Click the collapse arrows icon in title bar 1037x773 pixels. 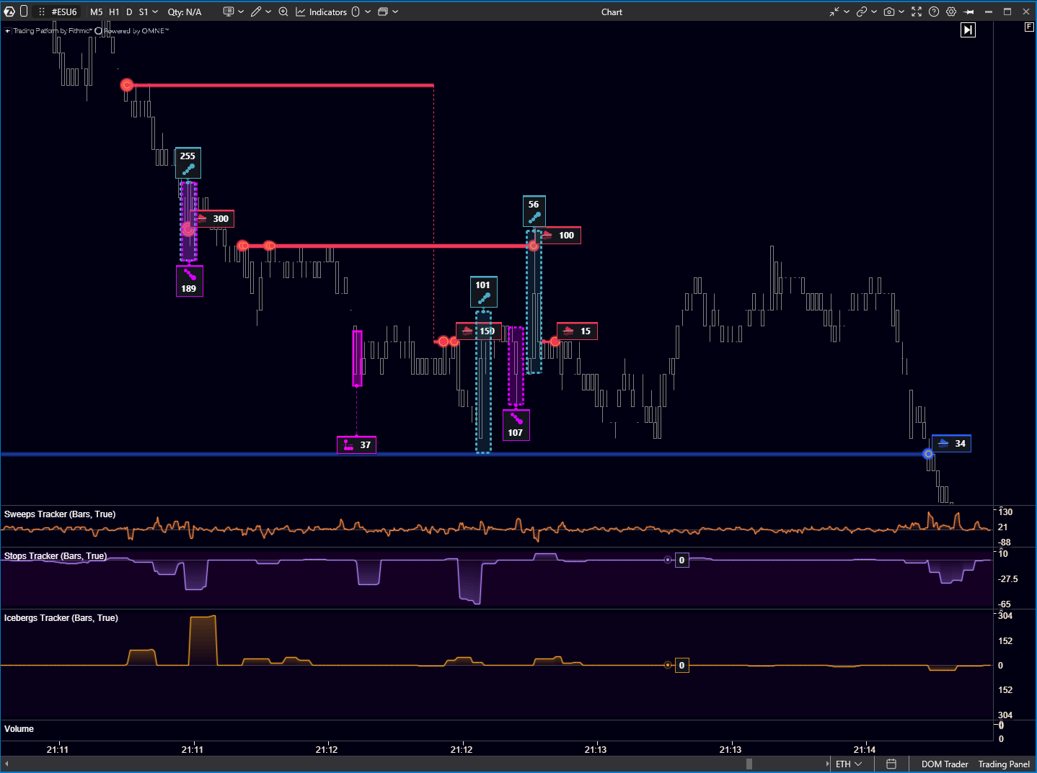834,12
